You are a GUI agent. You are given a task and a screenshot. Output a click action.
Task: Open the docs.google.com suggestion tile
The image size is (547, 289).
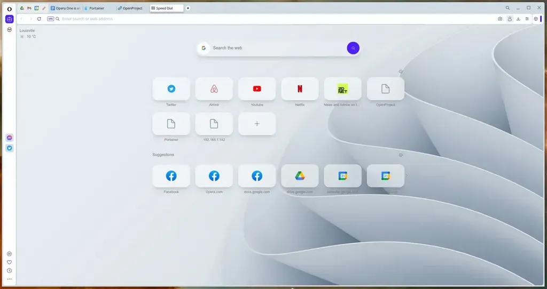(x=257, y=176)
